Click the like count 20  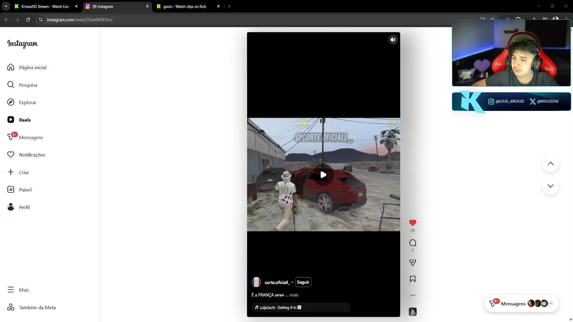coord(413,231)
